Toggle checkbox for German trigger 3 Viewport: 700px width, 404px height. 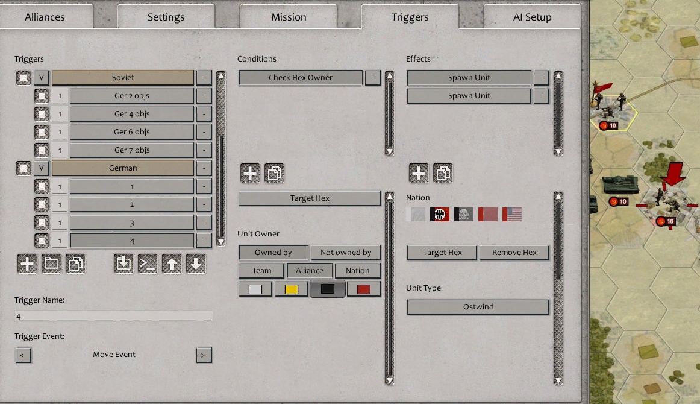[x=42, y=223]
